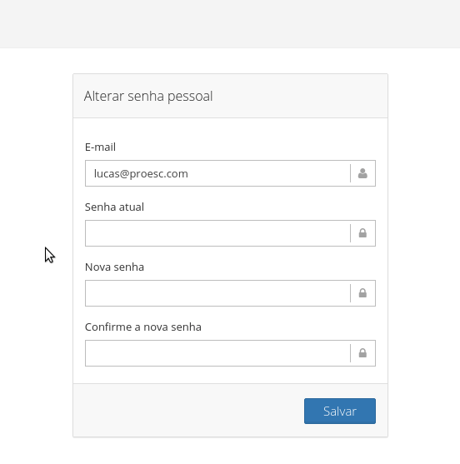
Task: Click the lock icon beside Senha atual
Action: coord(362,233)
